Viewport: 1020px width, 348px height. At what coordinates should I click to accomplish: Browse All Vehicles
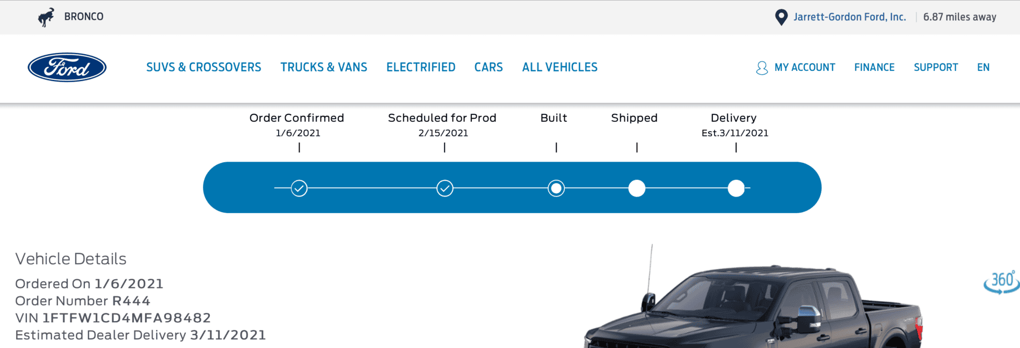click(559, 67)
